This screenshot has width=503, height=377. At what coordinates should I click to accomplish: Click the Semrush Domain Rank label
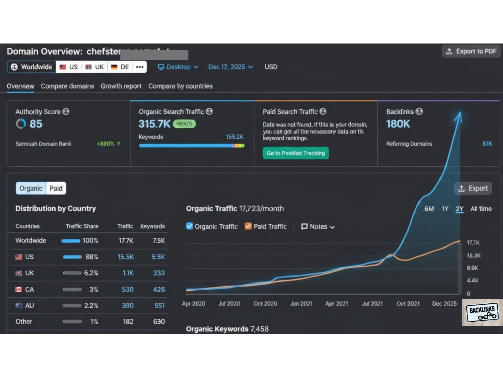point(43,144)
